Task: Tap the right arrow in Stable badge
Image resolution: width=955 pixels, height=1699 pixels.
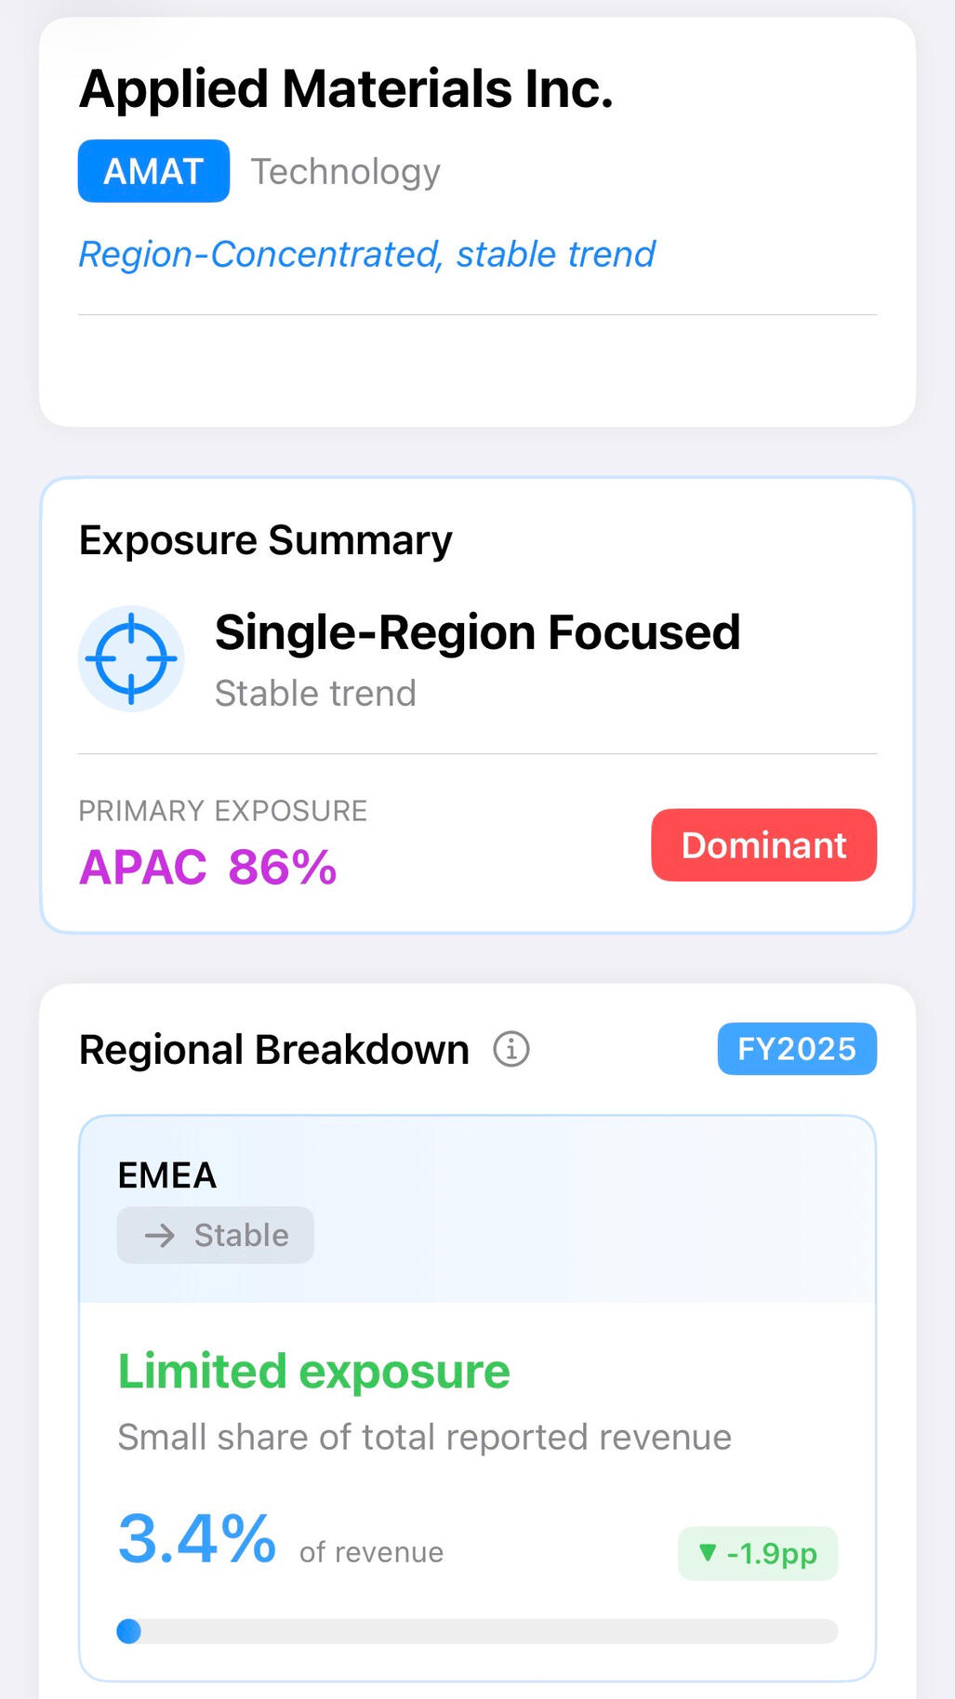Action: point(160,1235)
